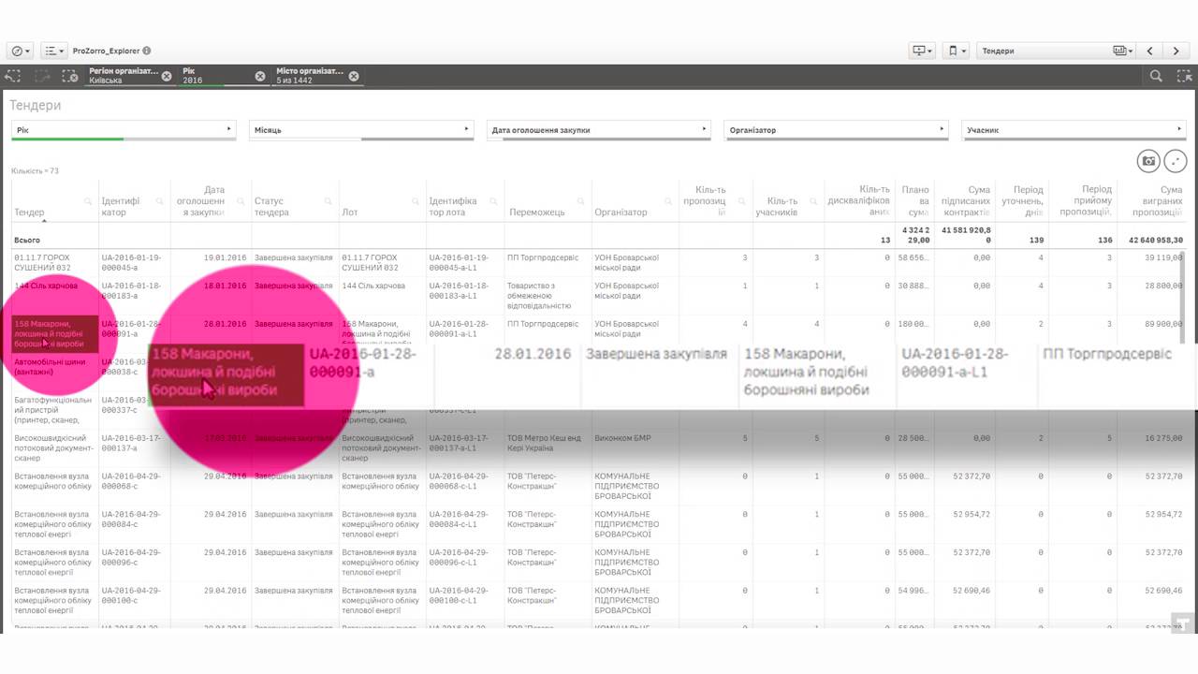Search in the Дата оголошення закупки column

[x=239, y=201]
